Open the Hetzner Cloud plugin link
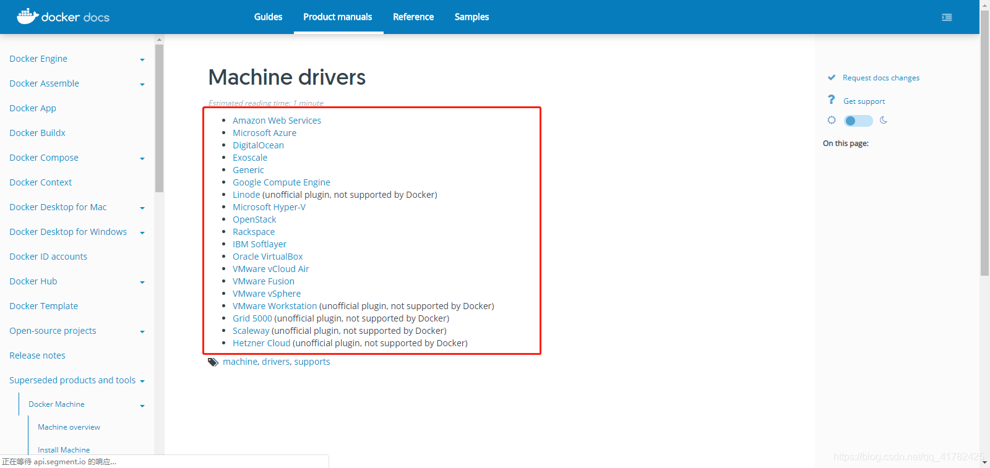The height and width of the screenshot is (468, 990). [261, 343]
